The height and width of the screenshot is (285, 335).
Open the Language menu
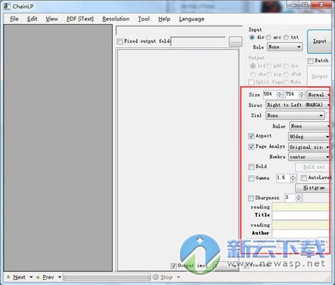click(x=191, y=19)
